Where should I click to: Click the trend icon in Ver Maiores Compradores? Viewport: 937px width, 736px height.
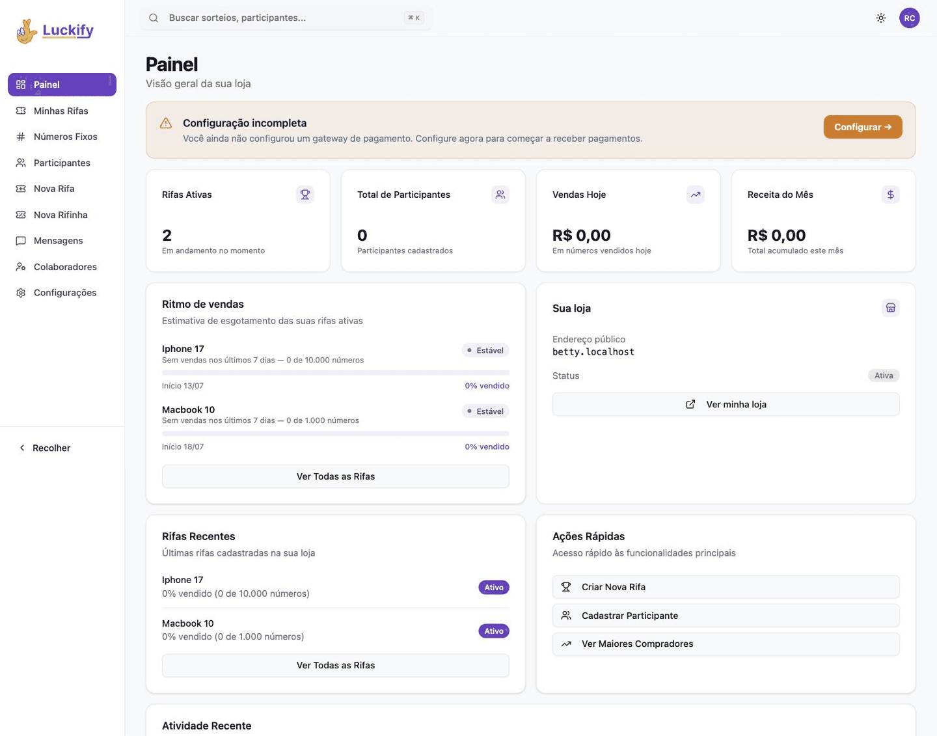(x=566, y=644)
